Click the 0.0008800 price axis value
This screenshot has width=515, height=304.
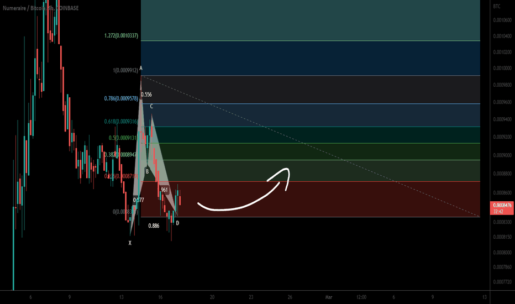coord(502,174)
